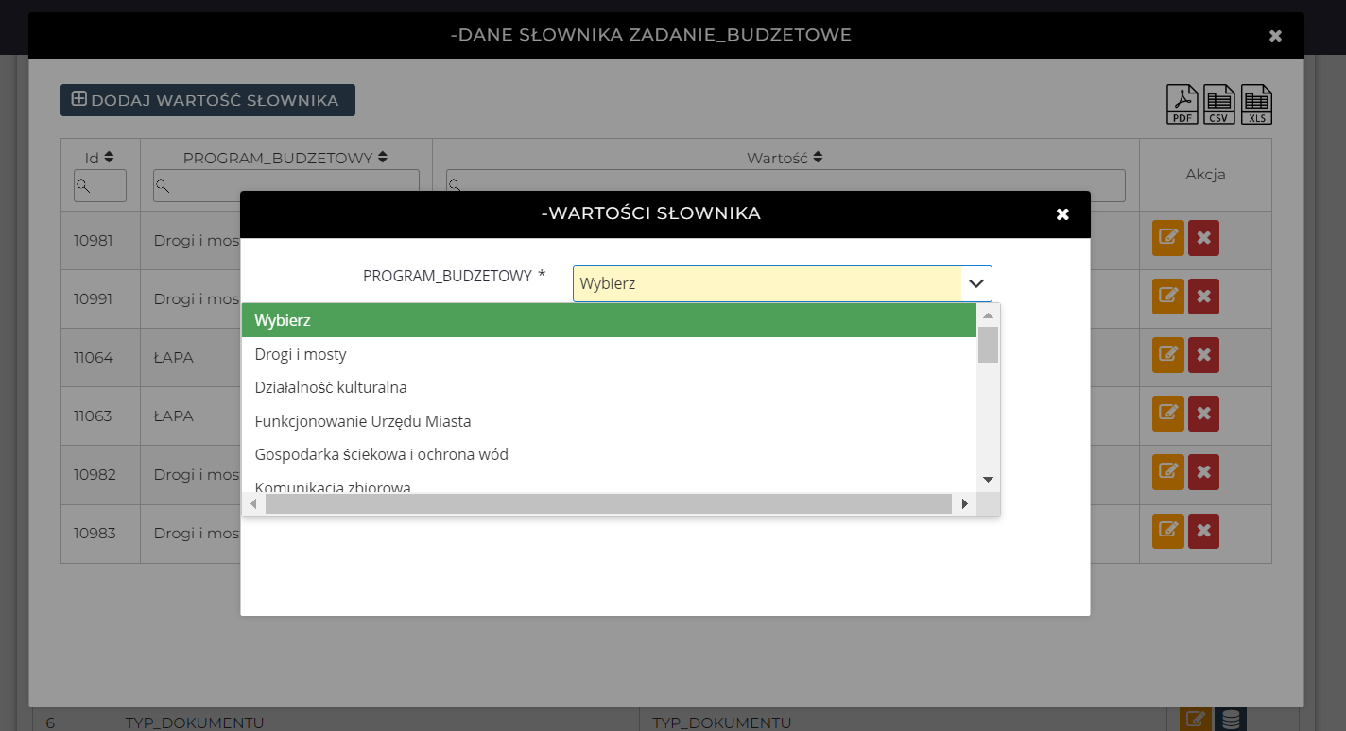Delete the row with Id 11063
This screenshot has height=731, width=1346.
tap(1203, 414)
